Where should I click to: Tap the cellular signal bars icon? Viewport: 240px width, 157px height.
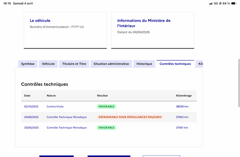(211, 3)
